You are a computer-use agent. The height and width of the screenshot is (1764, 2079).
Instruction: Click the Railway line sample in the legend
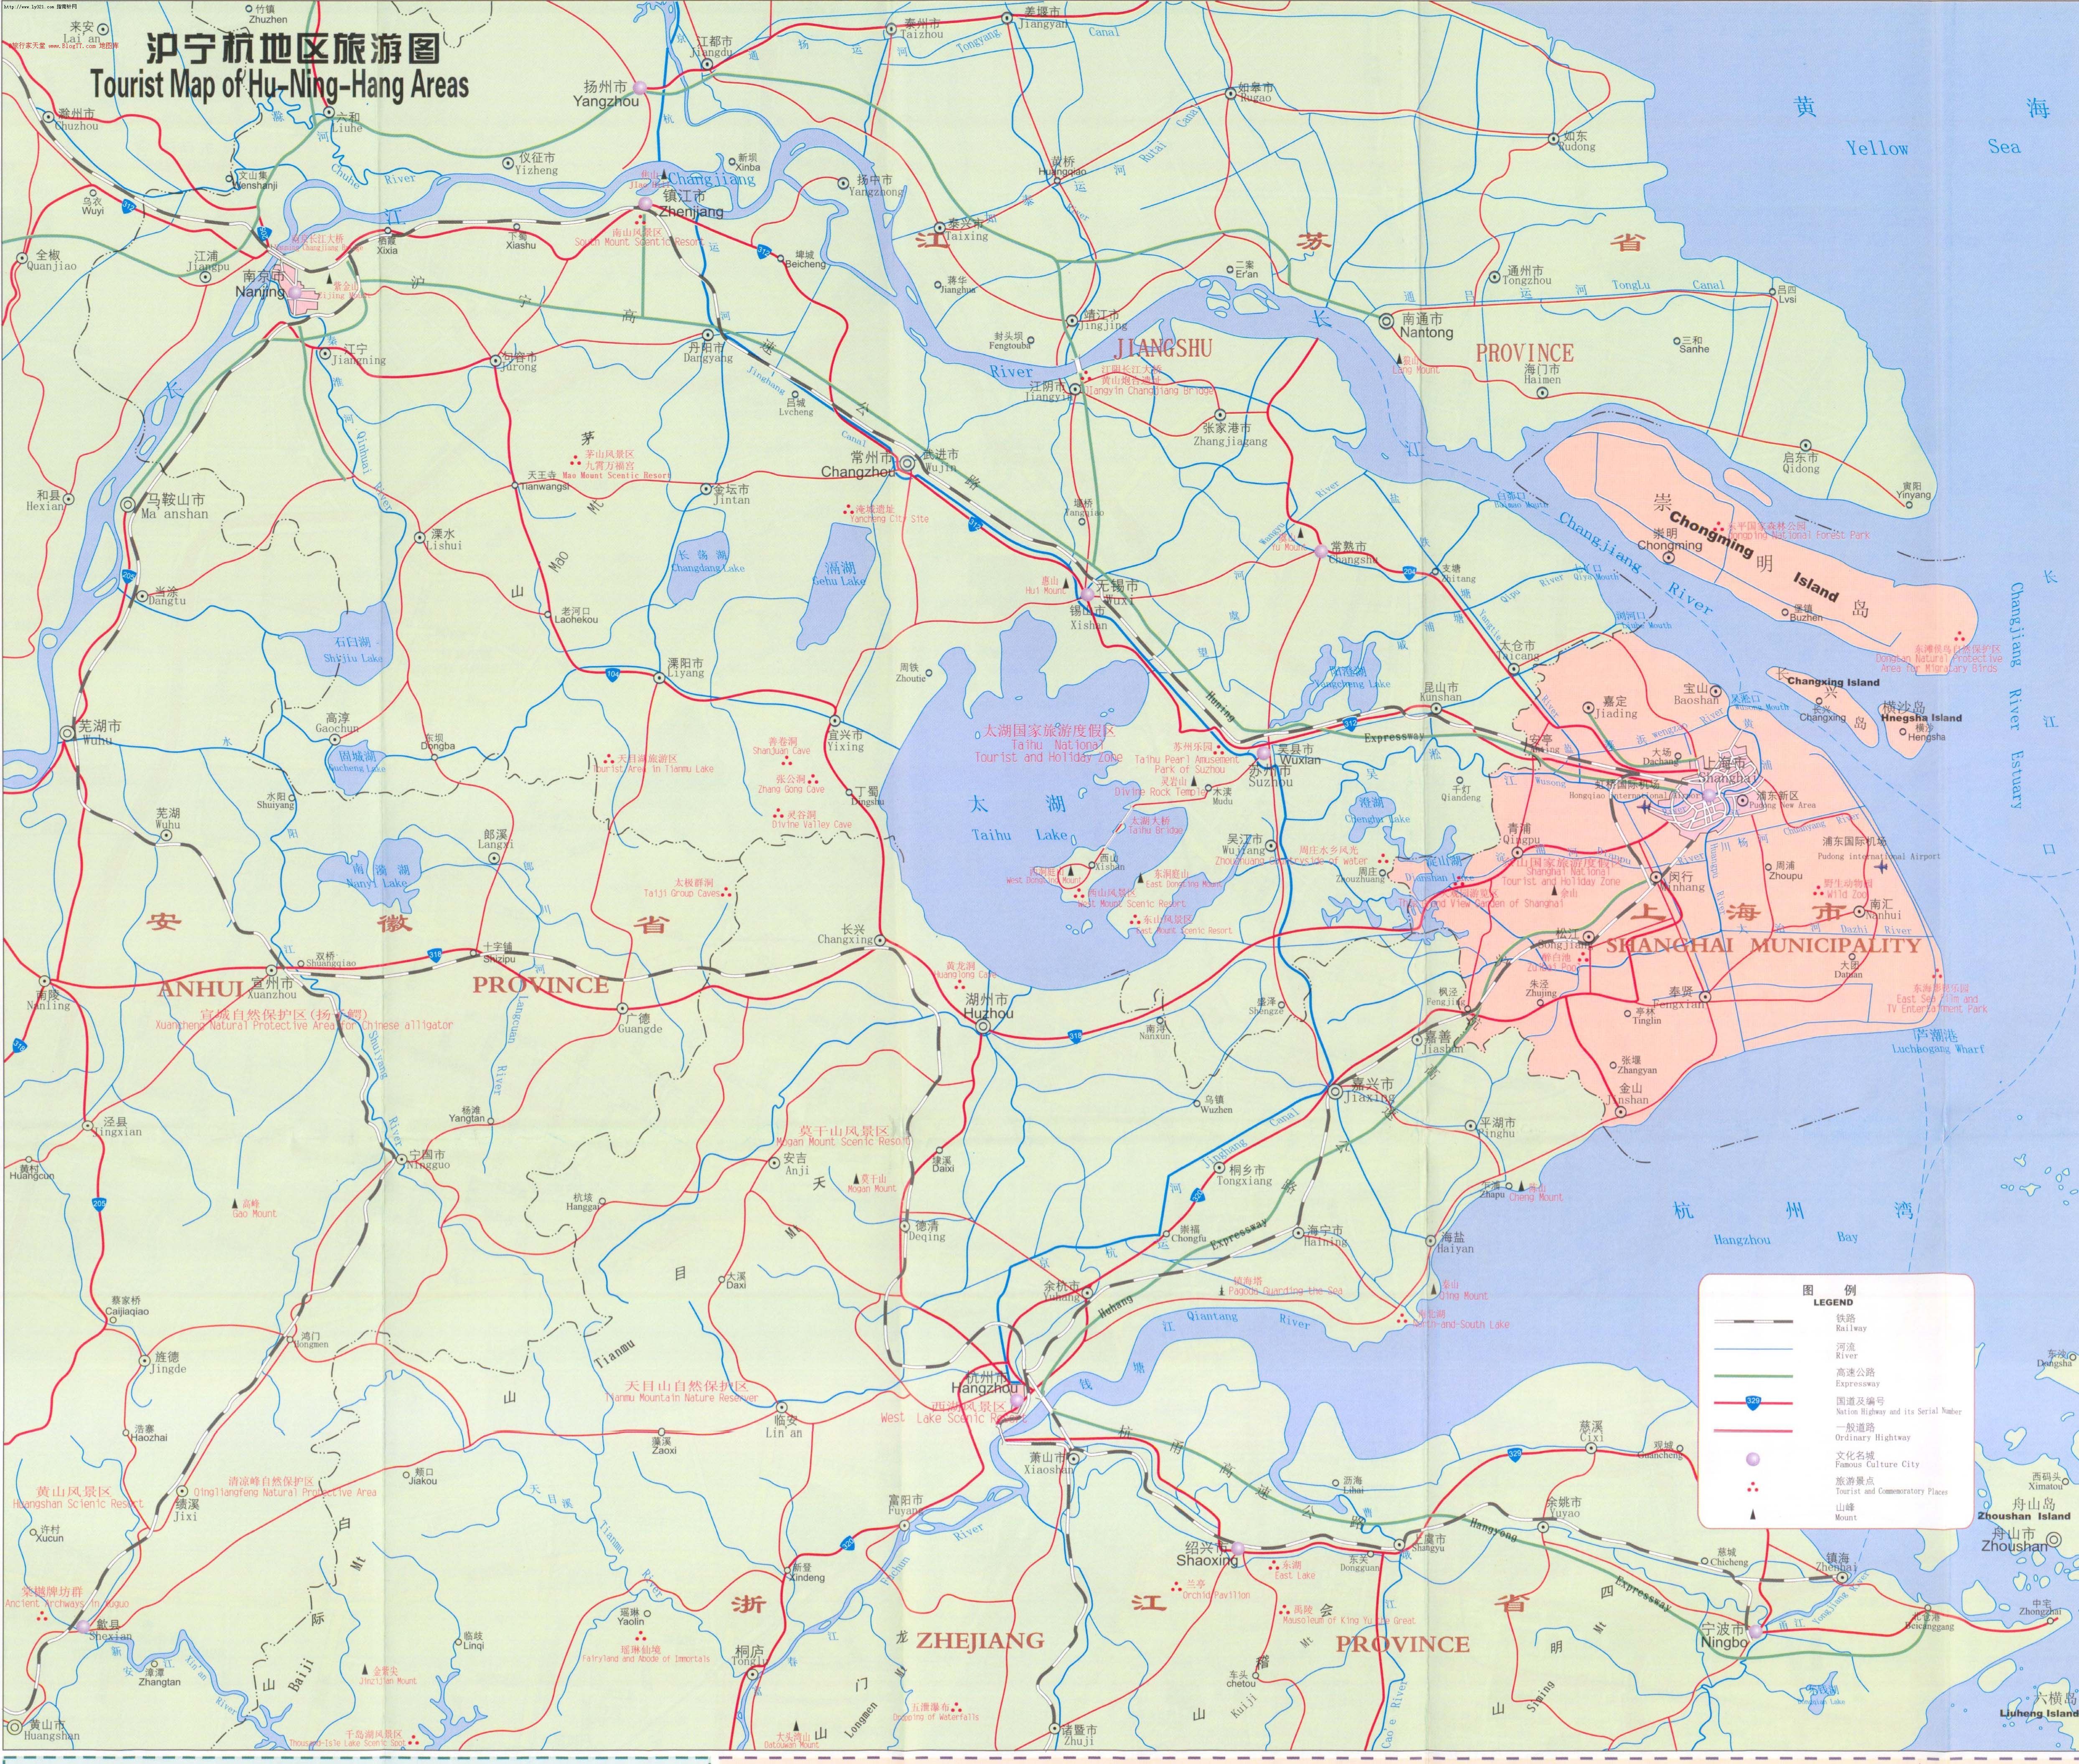1754,1322
